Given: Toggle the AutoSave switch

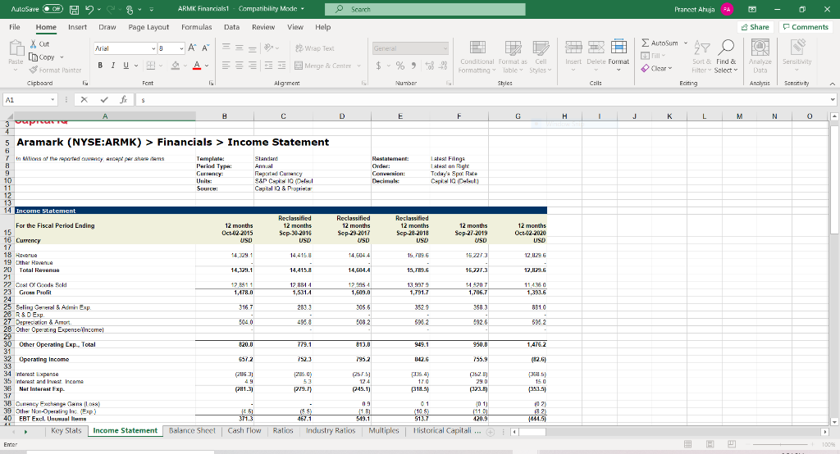Looking at the screenshot, I should tap(52, 9).
